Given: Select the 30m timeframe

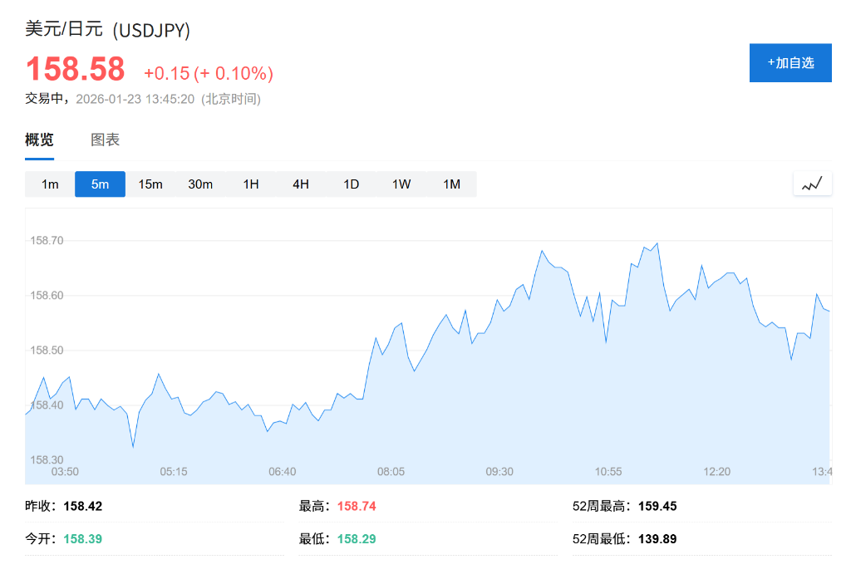Looking at the screenshot, I should tap(200, 184).
